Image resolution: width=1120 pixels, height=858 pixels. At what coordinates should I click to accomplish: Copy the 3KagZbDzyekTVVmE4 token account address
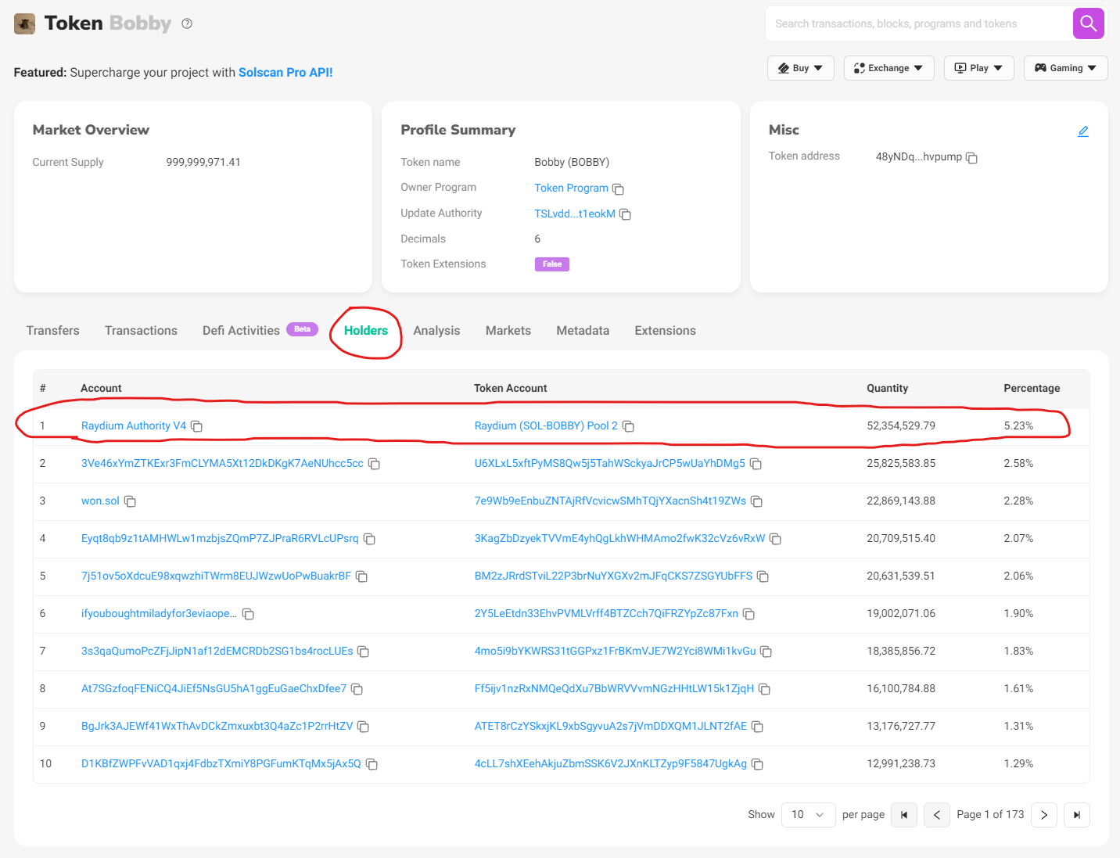click(x=775, y=539)
